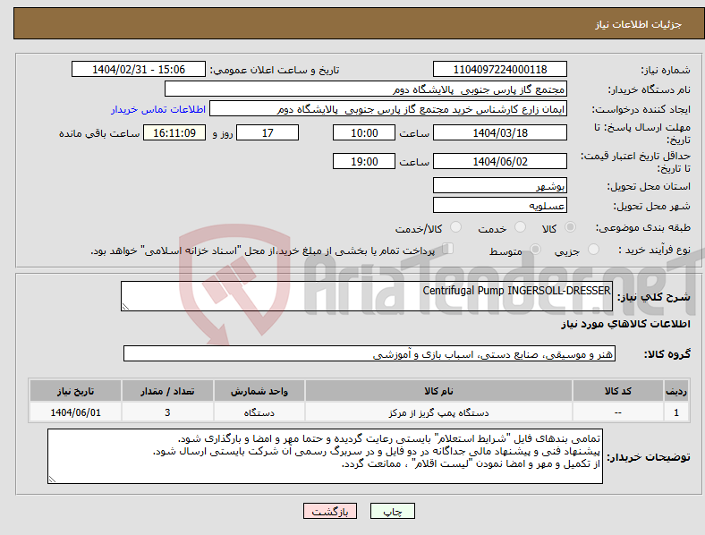Screen dimensions: 705x535
Task: Toggle the Islamic treasury payment checkbox
Action: click(448, 249)
